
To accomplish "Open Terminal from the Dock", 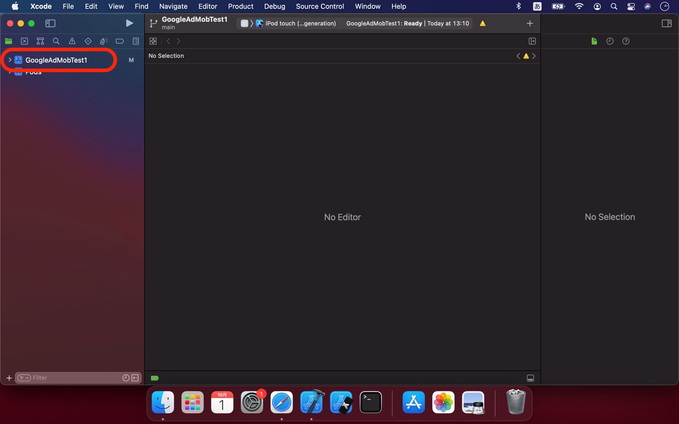I will [371, 402].
